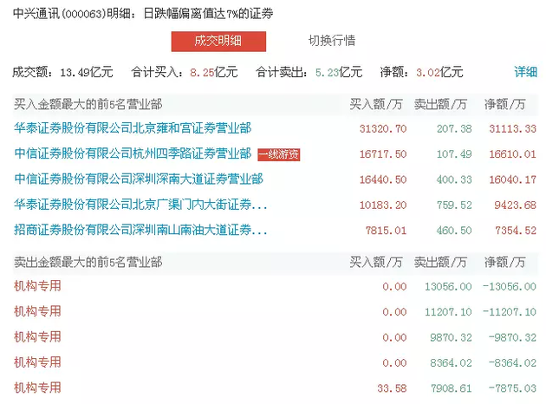Screen dimensions: 546x404
Task: Select the 成交明细 tab
Action: [x=218, y=41]
